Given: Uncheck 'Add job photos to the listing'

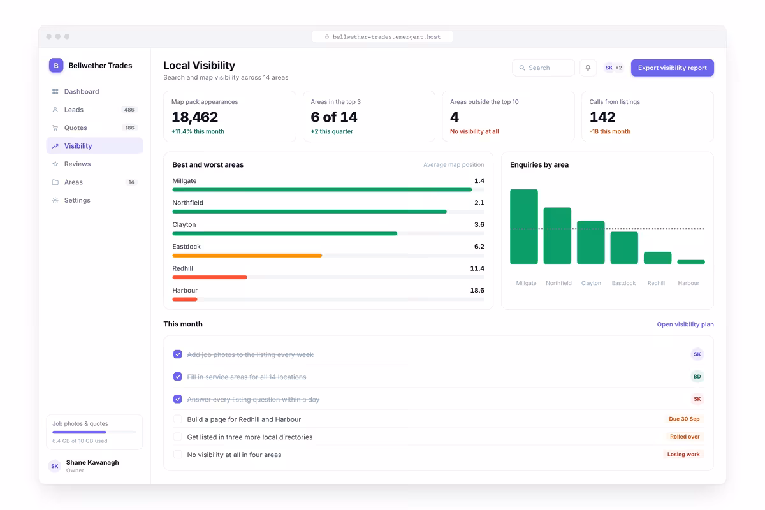Looking at the screenshot, I should tap(178, 354).
